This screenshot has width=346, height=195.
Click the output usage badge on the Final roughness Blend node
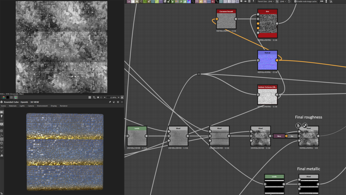(305, 125)
